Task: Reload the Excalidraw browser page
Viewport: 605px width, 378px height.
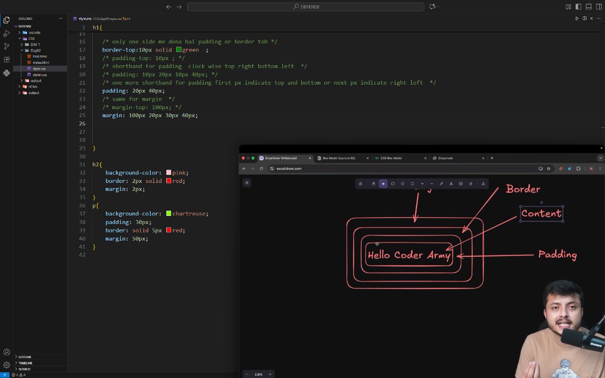Action: pyautogui.click(x=261, y=168)
